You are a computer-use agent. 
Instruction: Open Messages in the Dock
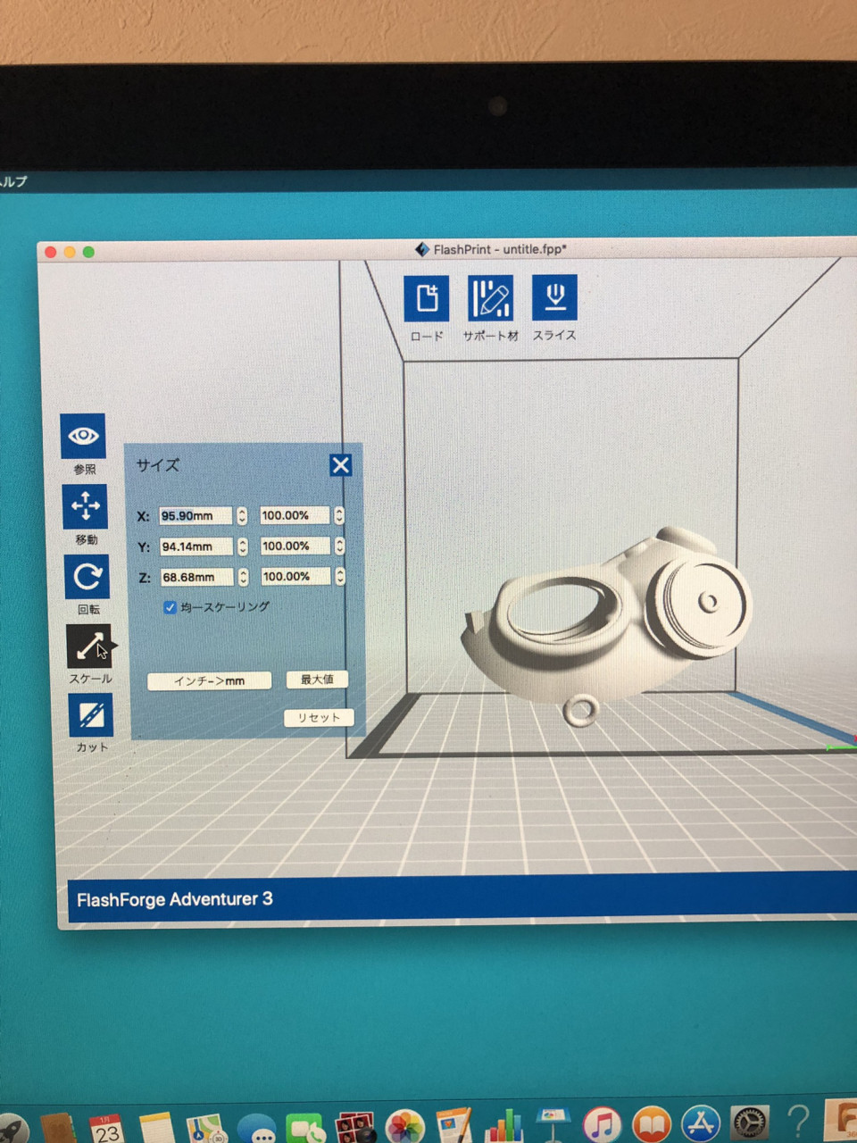point(256,1130)
